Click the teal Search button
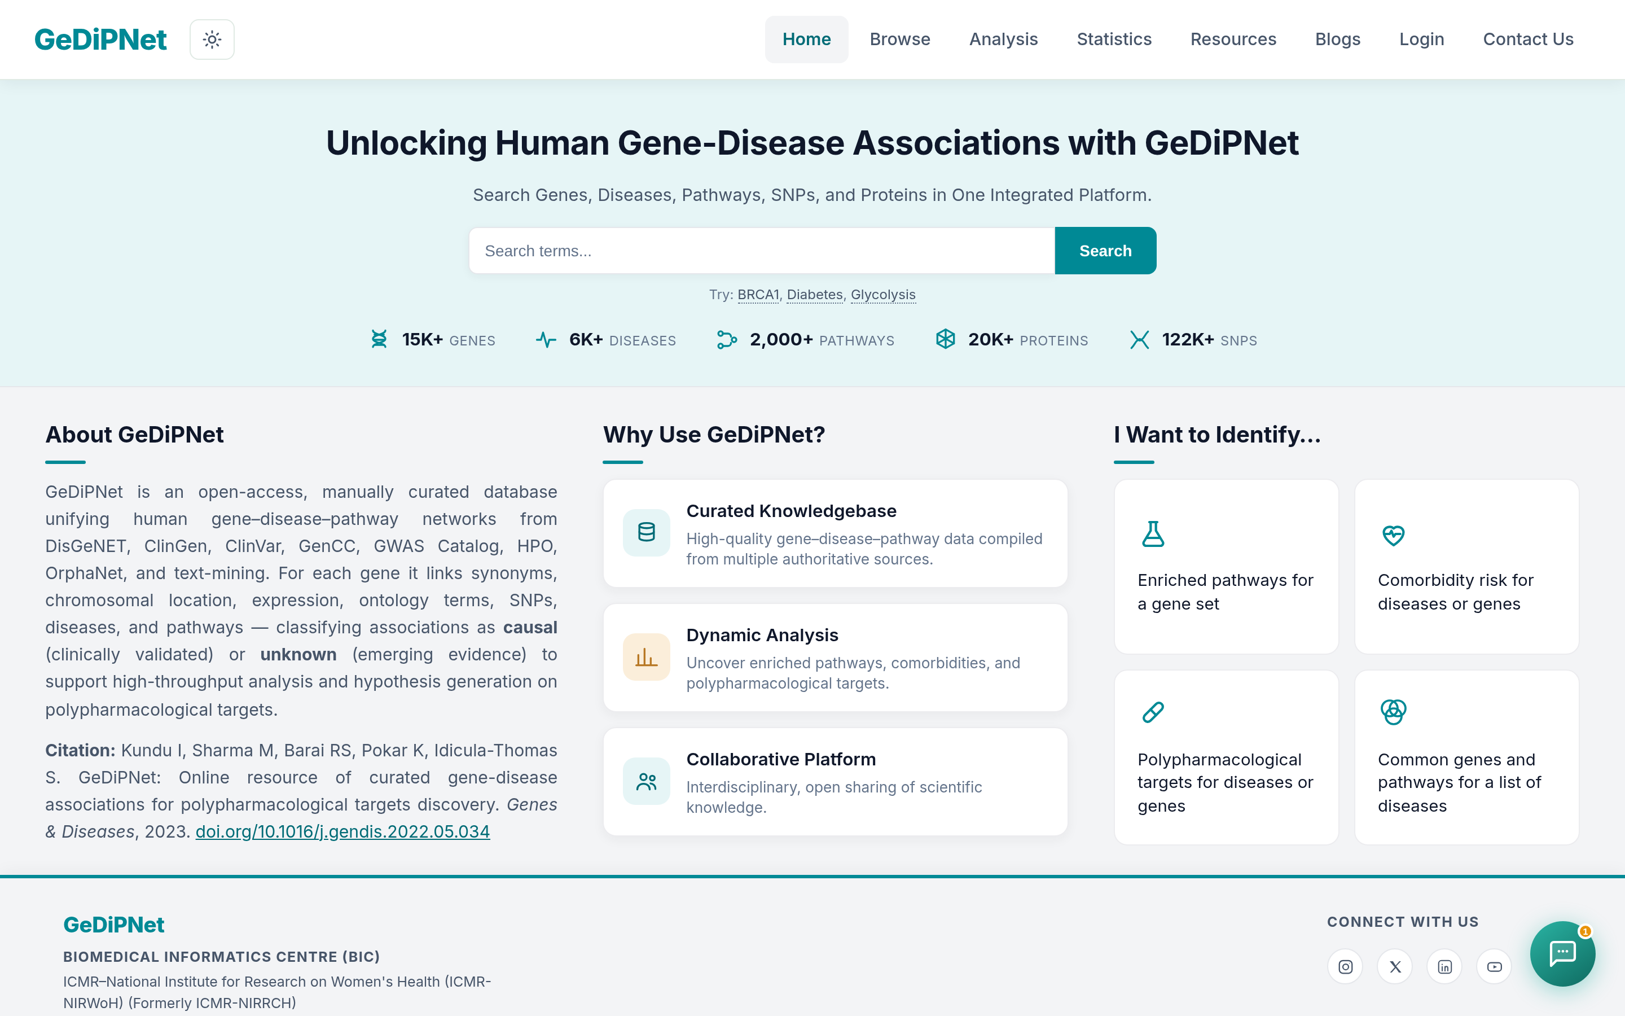 coord(1105,251)
